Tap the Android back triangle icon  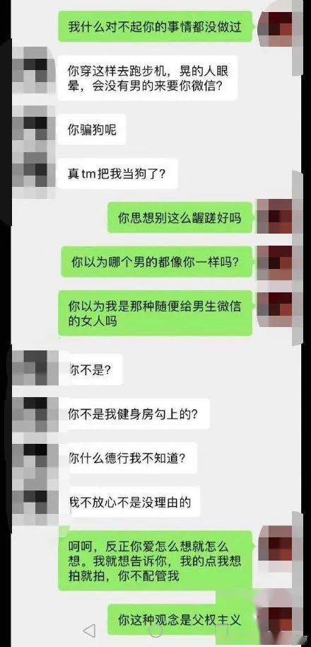coord(89,630)
